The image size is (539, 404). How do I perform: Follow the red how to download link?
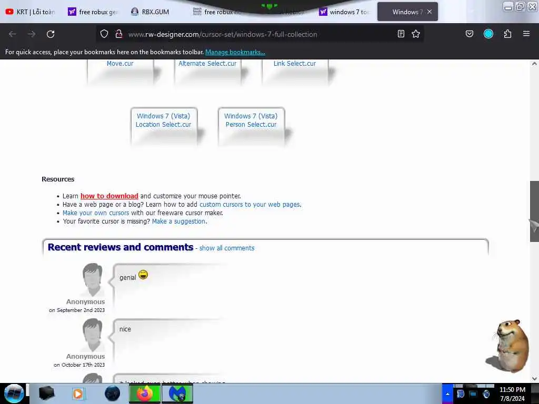coord(109,196)
